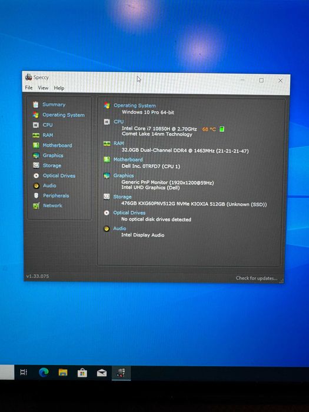Open the Mail app from the taskbar

coord(102,373)
